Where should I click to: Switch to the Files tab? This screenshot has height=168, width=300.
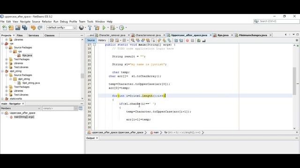click(20, 35)
